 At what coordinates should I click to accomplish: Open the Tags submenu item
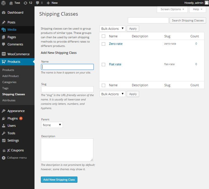pyautogui.click(x=5, y=88)
